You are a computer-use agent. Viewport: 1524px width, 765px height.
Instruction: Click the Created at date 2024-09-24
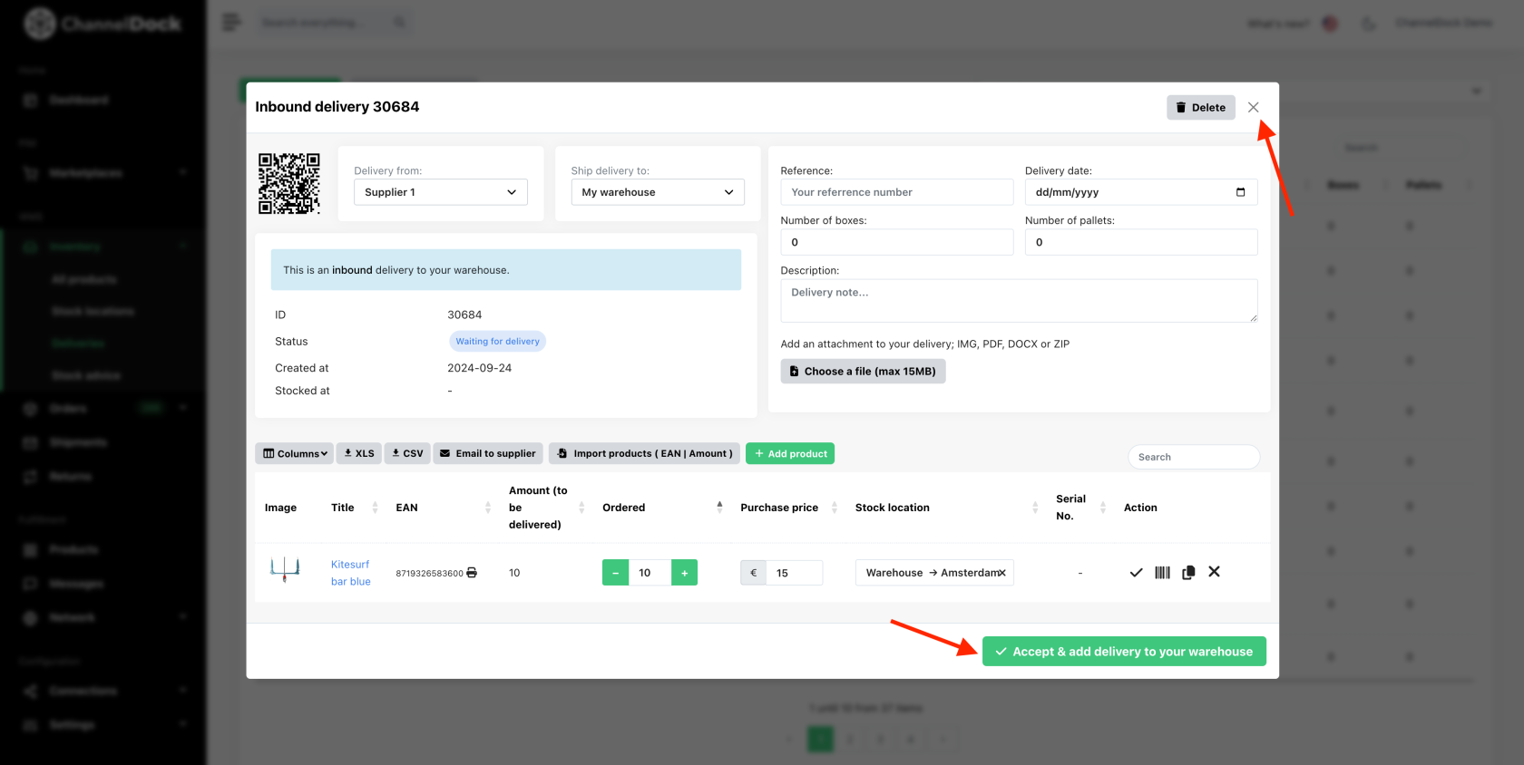point(479,368)
